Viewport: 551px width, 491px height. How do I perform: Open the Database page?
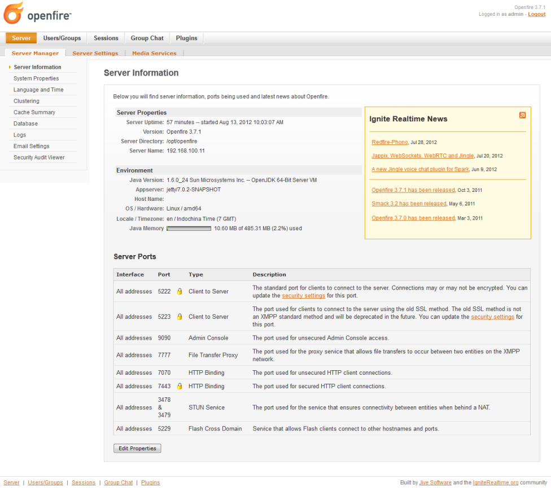[x=25, y=123]
